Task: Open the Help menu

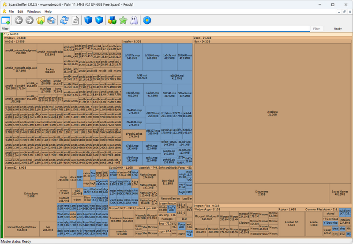Action: click(48, 11)
